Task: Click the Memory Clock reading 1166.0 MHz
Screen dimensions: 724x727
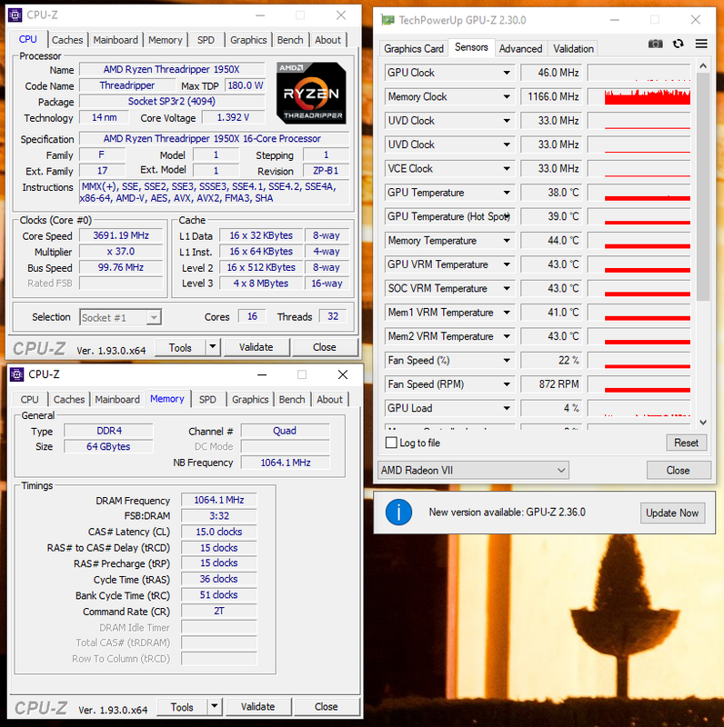Action: click(551, 97)
